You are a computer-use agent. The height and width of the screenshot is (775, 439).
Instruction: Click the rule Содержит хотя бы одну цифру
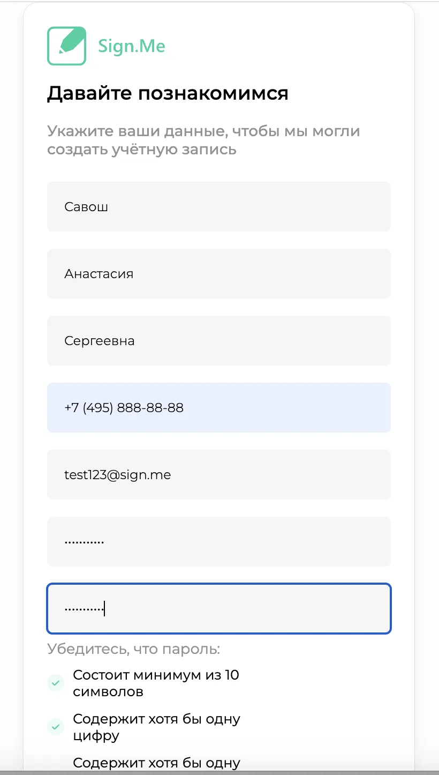click(156, 727)
